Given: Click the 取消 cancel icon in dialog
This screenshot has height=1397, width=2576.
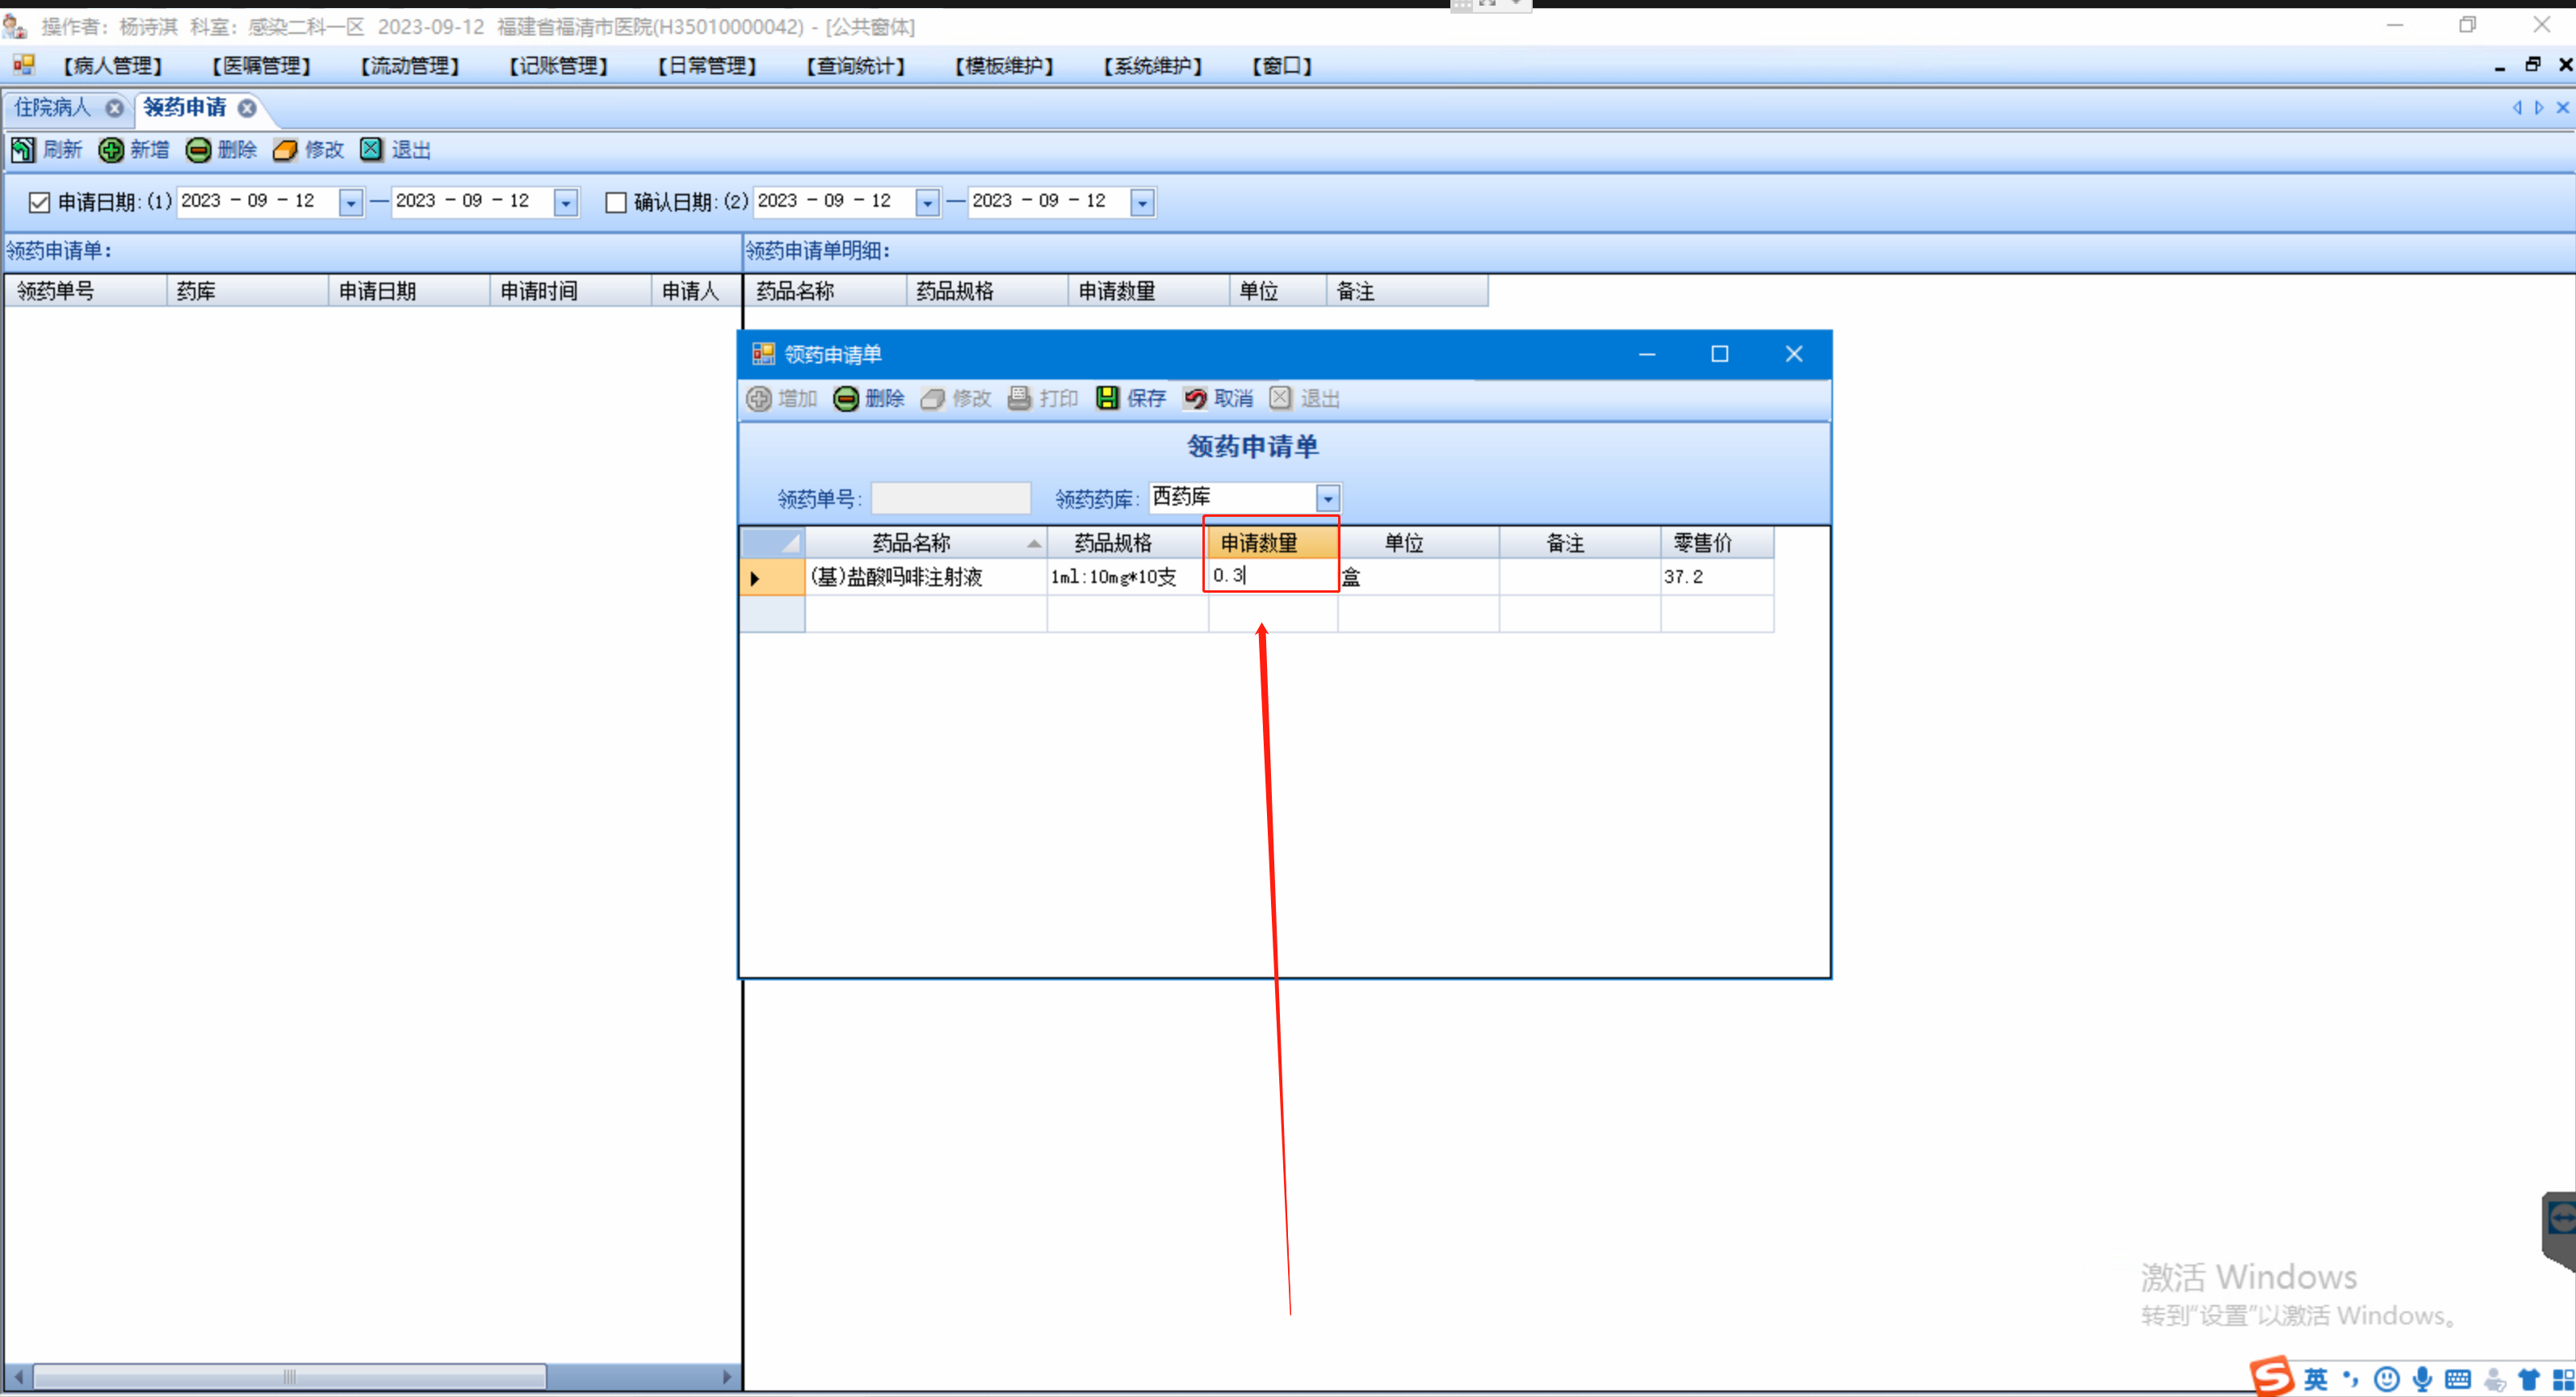Looking at the screenshot, I should coord(1194,398).
